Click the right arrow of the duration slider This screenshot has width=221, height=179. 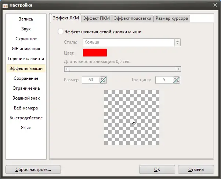click(178, 69)
